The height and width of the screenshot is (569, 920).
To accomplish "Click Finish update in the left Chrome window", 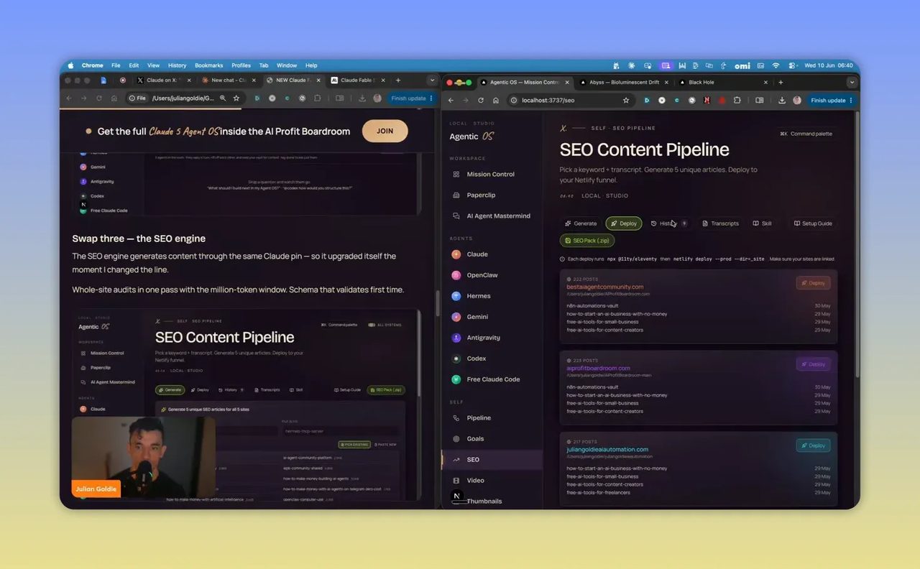I will coord(411,98).
